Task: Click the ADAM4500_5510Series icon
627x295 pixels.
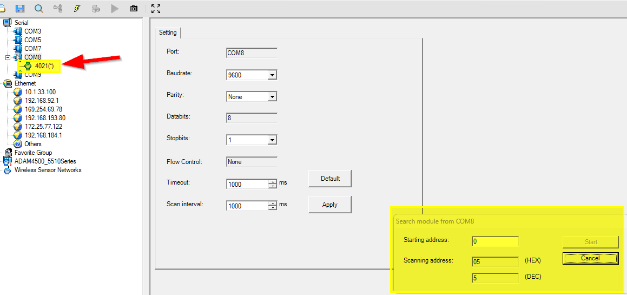Action: pos(7,161)
